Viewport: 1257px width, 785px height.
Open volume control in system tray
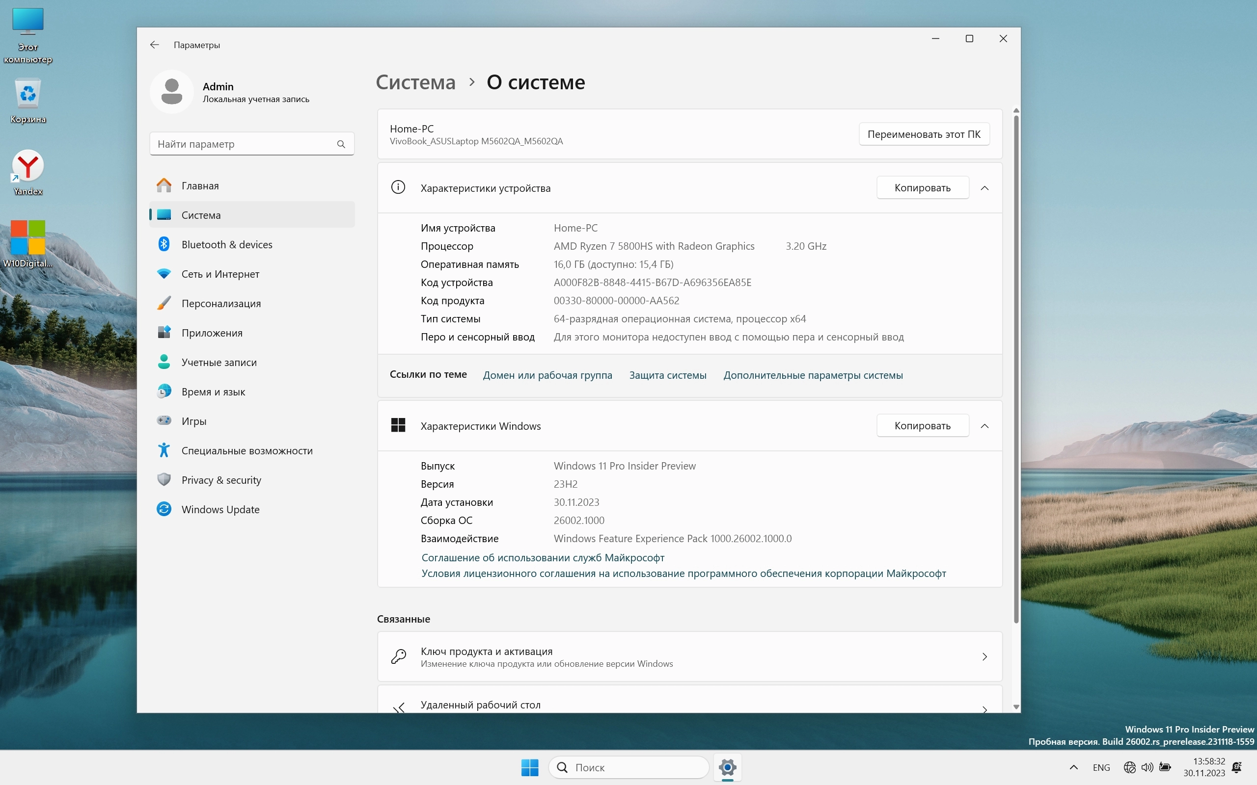1147,767
